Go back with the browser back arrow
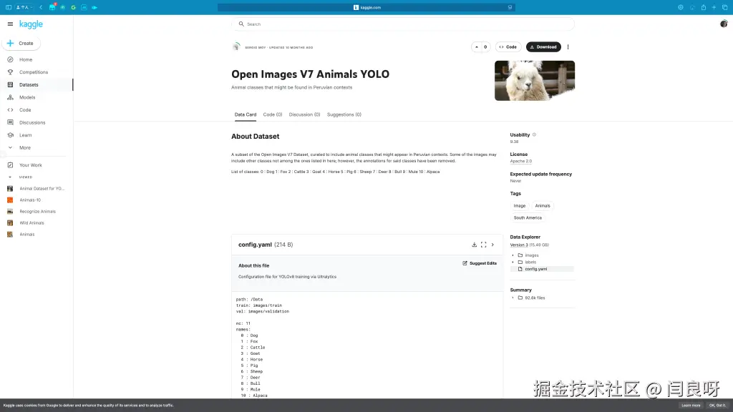 point(41,7)
